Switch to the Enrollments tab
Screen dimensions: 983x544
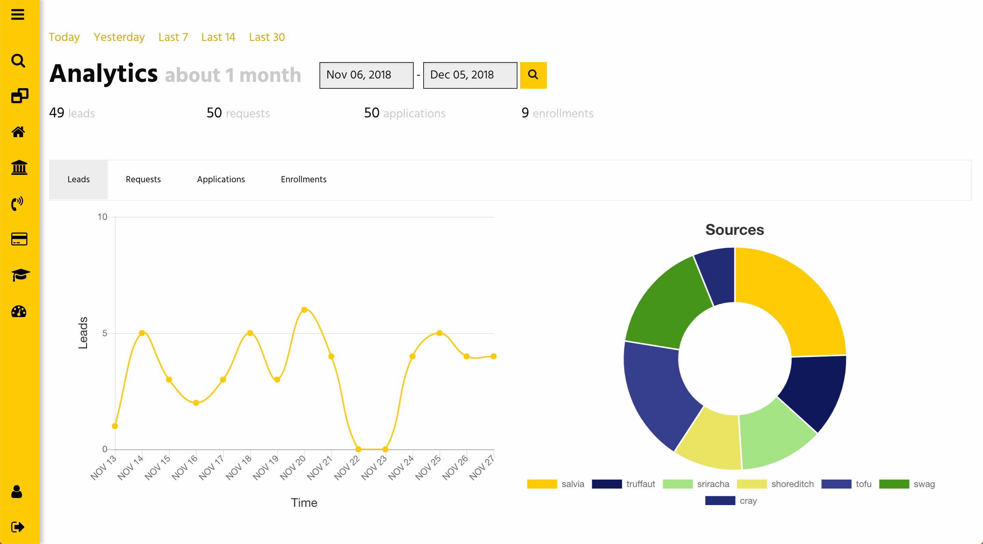(303, 179)
